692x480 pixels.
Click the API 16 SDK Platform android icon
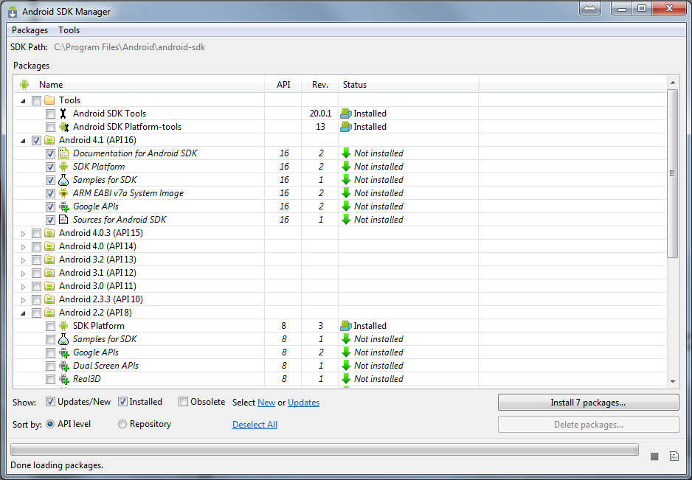click(x=63, y=167)
